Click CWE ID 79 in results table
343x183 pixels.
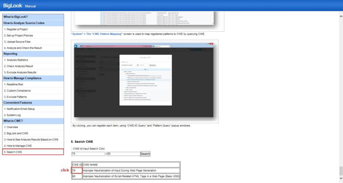(x=77, y=171)
